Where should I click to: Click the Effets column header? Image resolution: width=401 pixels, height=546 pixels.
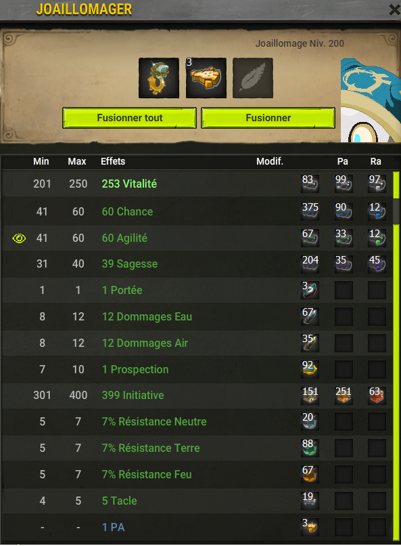pyautogui.click(x=113, y=161)
